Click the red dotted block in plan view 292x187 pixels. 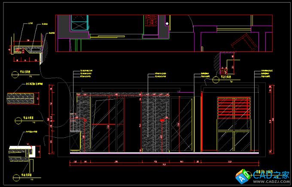pyautogui.click(x=151, y=19)
